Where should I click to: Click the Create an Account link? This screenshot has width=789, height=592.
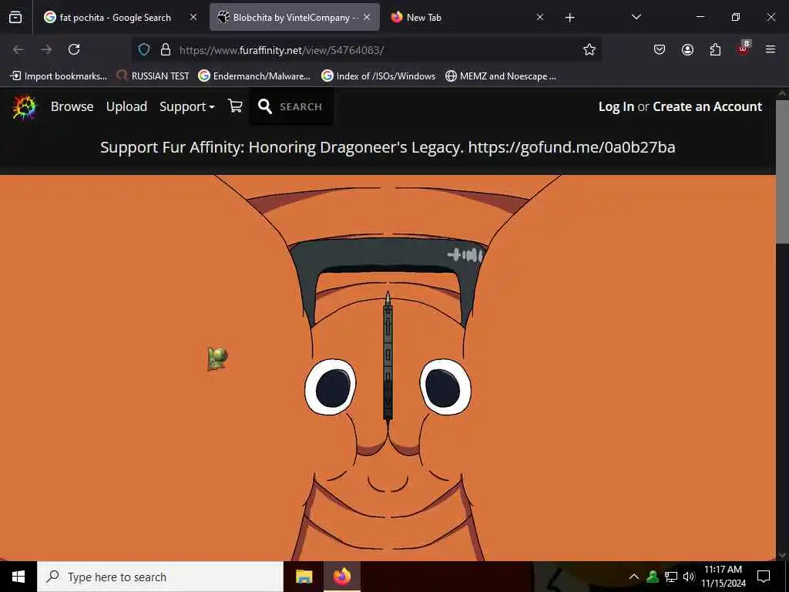(x=707, y=106)
